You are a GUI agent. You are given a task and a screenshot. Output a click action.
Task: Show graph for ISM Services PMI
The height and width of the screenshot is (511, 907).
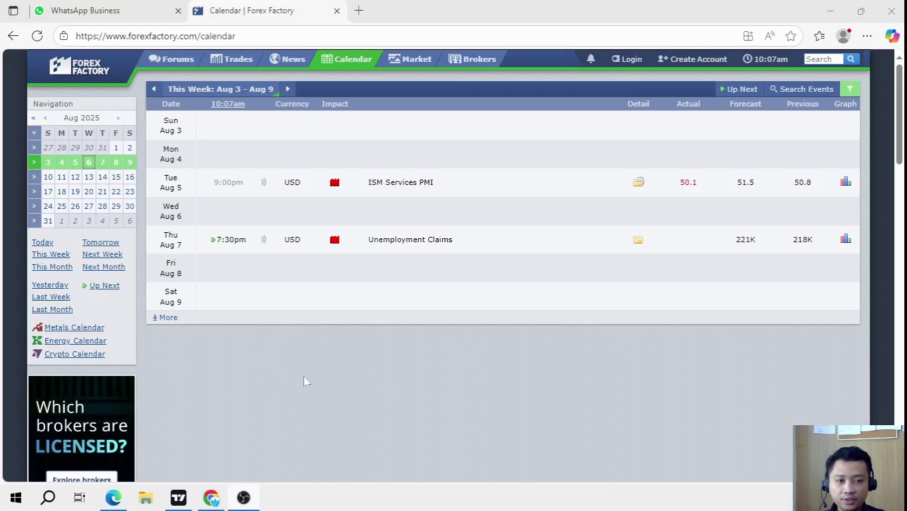tap(846, 182)
